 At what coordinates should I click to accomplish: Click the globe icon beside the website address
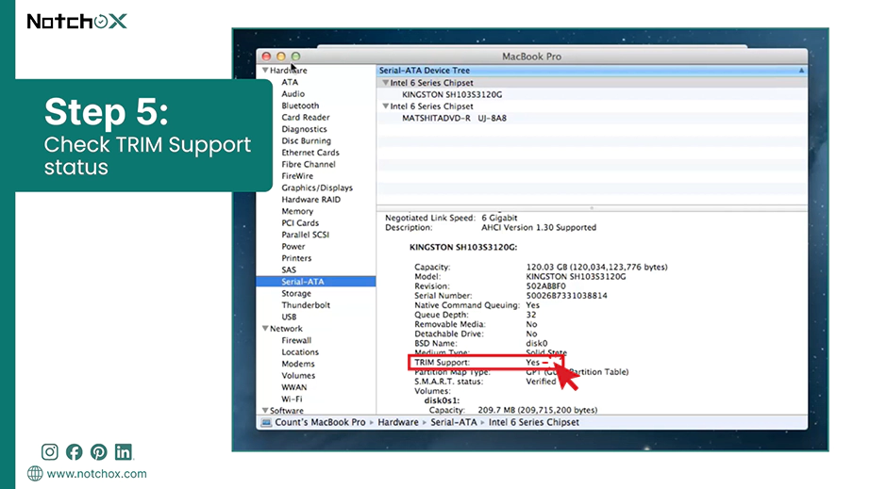(35, 474)
